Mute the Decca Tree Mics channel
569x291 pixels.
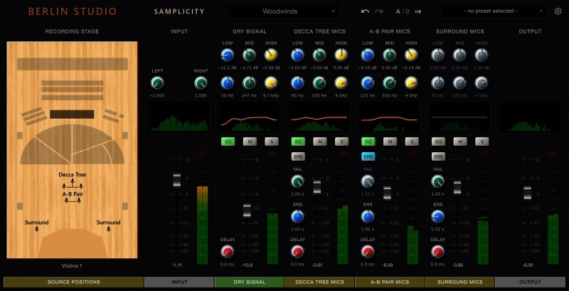(x=319, y=142)
